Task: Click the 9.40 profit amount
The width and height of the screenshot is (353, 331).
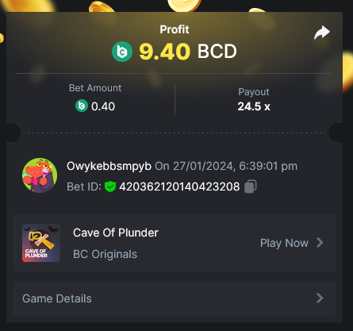Action: (165, 52)
